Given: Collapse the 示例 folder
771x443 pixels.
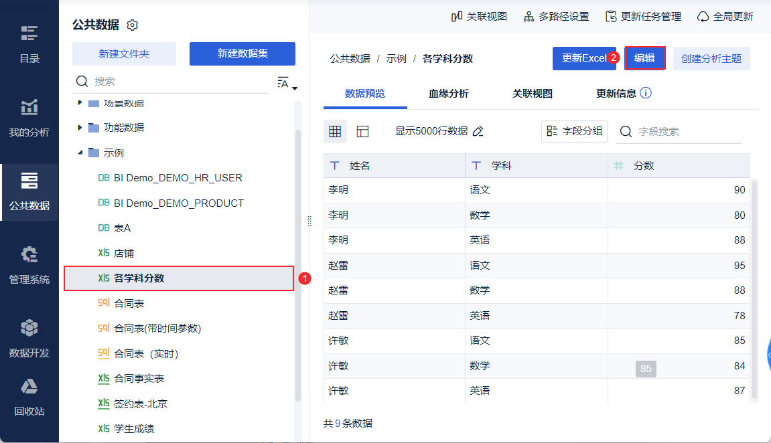Looking at the screenshot, I should tap(80, 153).
